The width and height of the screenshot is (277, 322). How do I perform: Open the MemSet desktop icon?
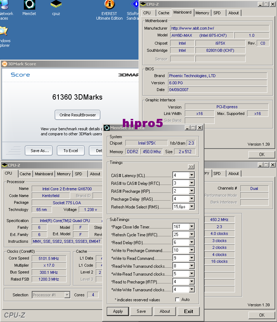coord(29,8)
